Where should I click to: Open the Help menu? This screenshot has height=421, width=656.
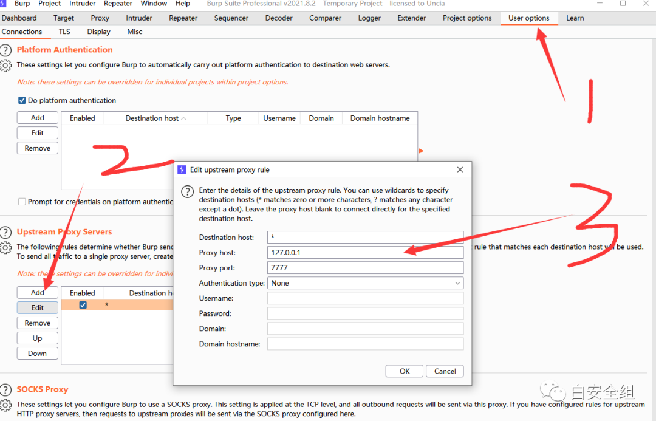(182, 4)
